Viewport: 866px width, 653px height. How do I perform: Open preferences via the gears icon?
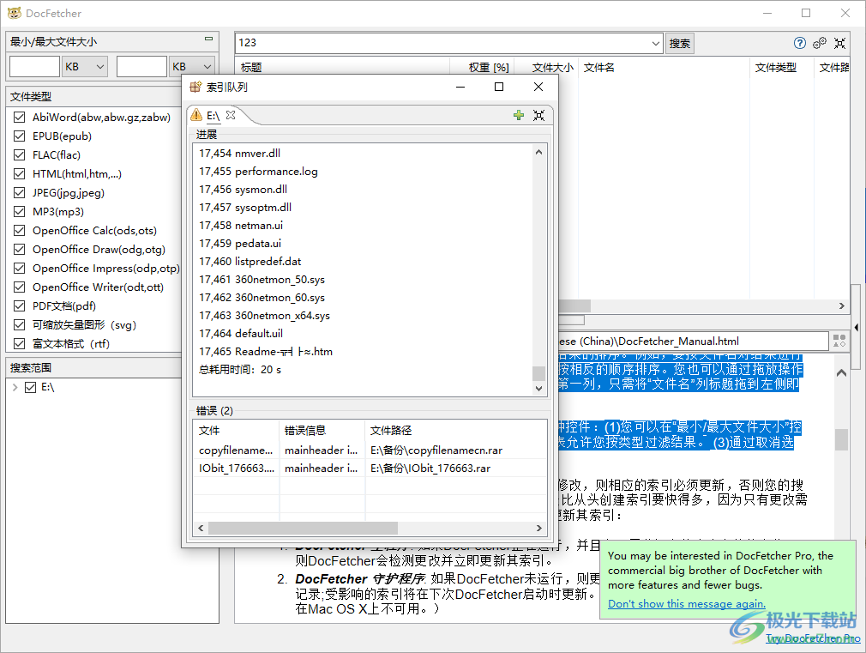pos(820,43)
